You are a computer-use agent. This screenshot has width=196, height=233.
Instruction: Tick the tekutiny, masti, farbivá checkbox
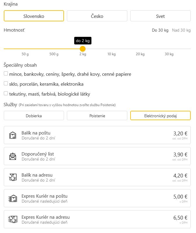[6, 94]
